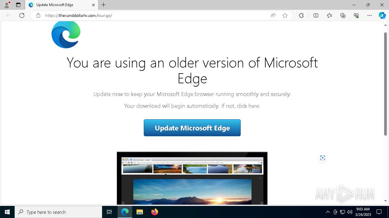Open the tab actions menu icon
This screenshot has height=218, width=389.
(18, 5)
